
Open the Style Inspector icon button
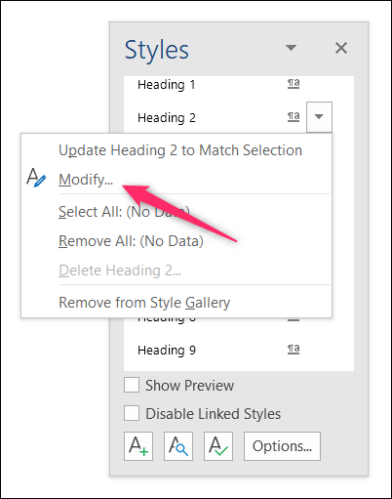tap(178, 446)
